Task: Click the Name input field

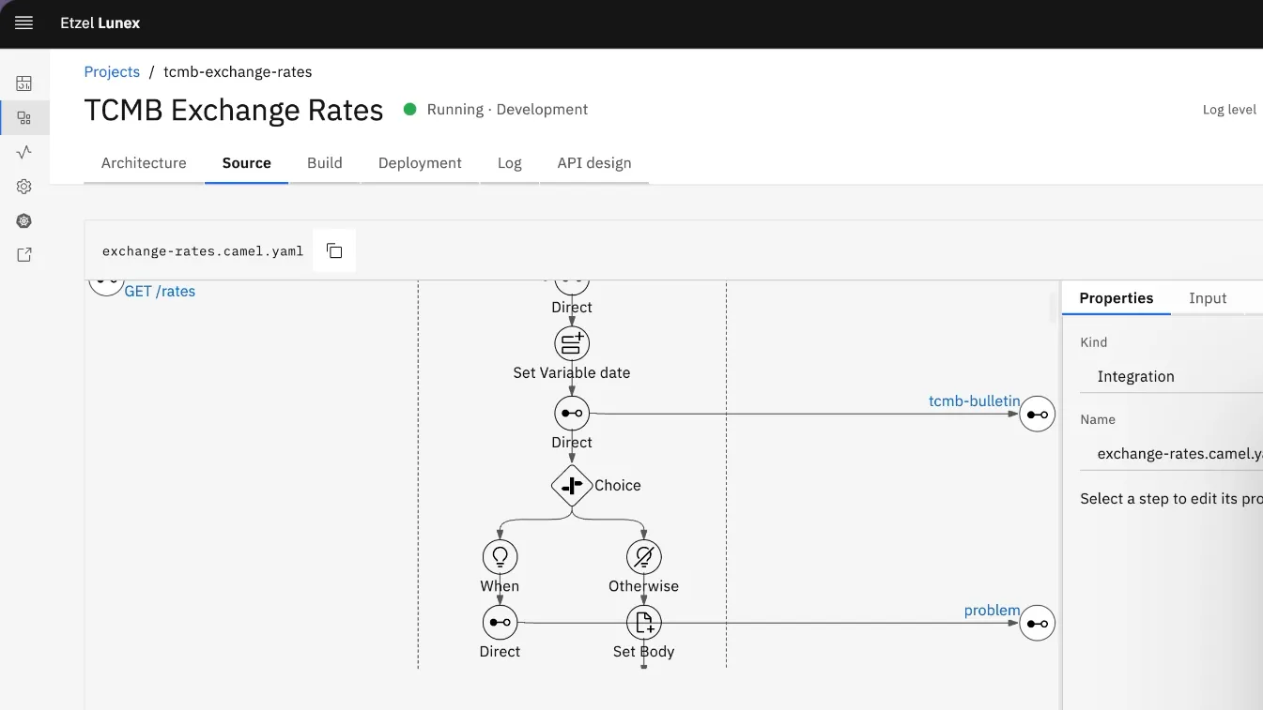Action: (x=1172, y=453)
